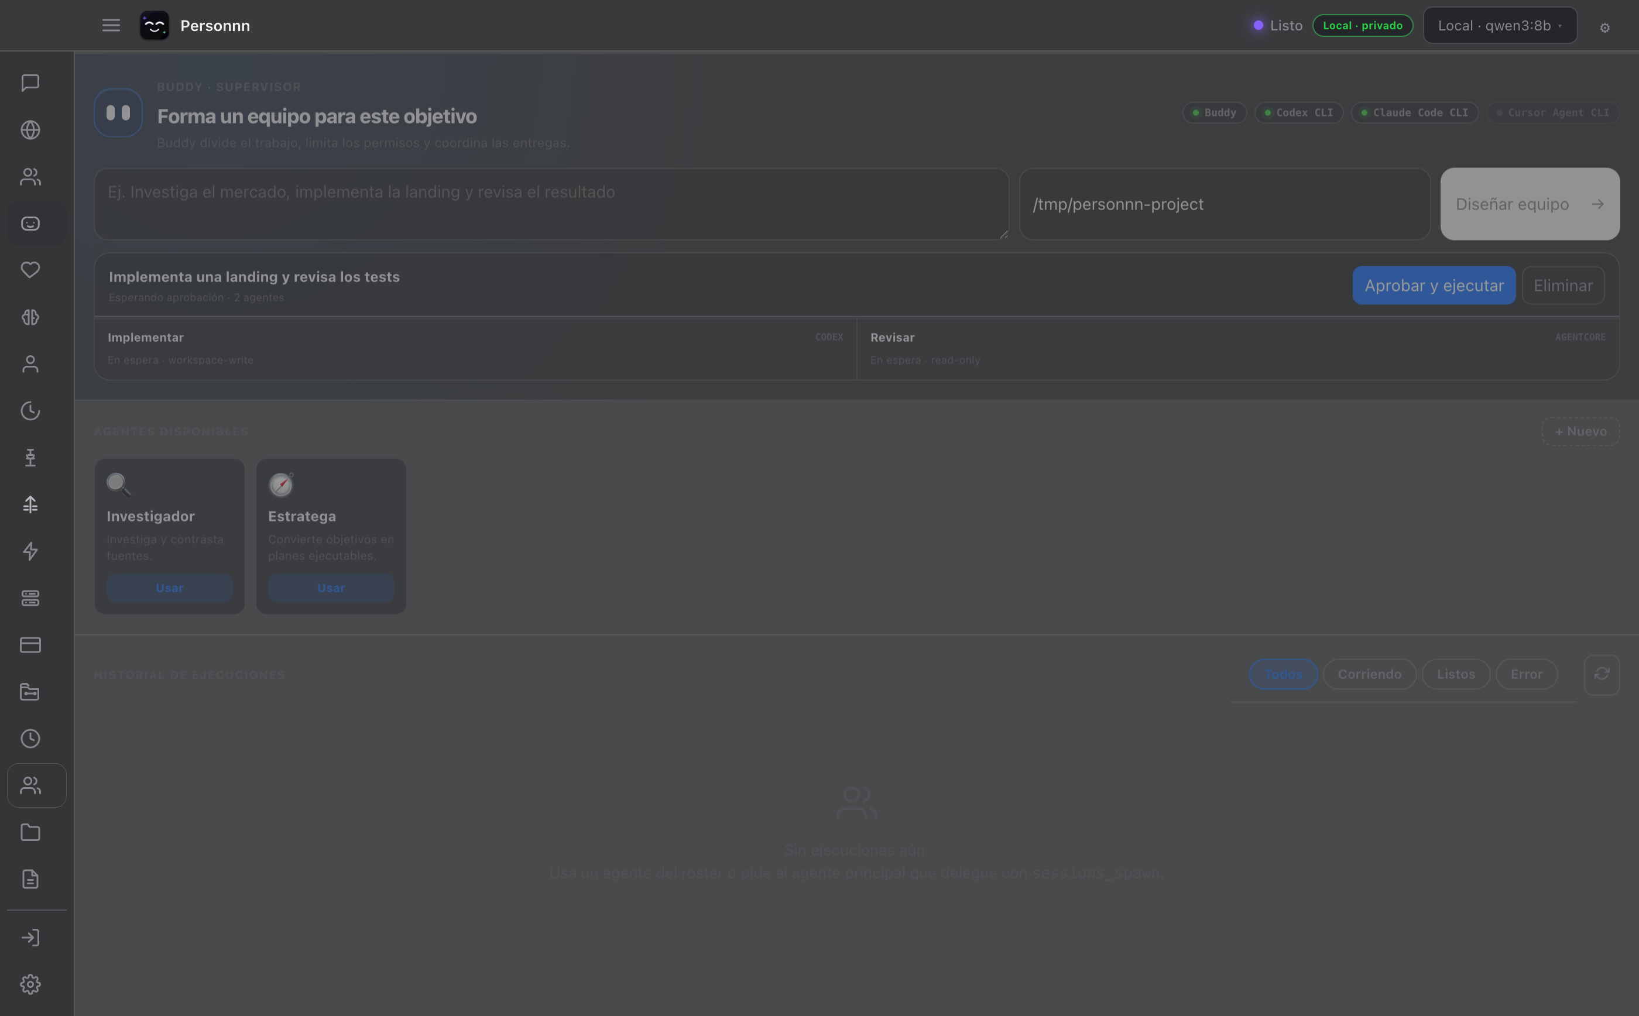
Task: Select the Error filter tab
Action: pyautogui.click(x=1526, y=674)
